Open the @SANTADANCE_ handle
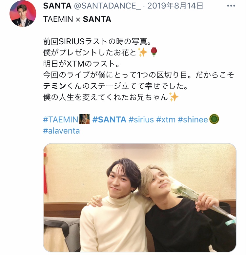The height and width of the screenshot is (255, 246). point(107,6)
